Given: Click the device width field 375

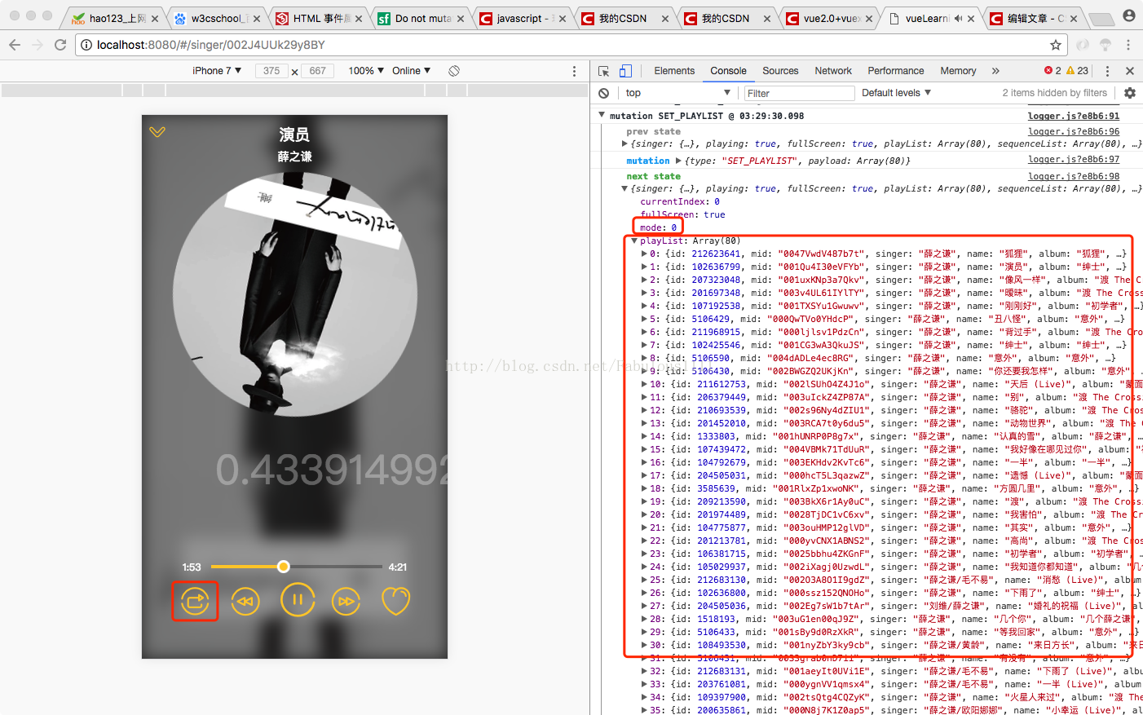Looking at the screenshot, I should (x=271, y=71).
